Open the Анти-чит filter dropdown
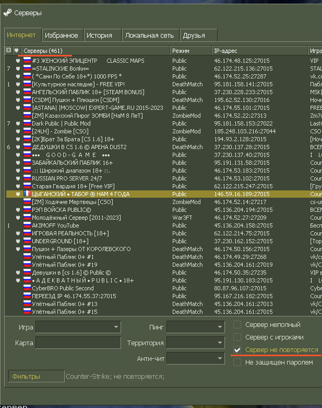The height and width of the screenshot is (408, 322). (x=196, y=358)
